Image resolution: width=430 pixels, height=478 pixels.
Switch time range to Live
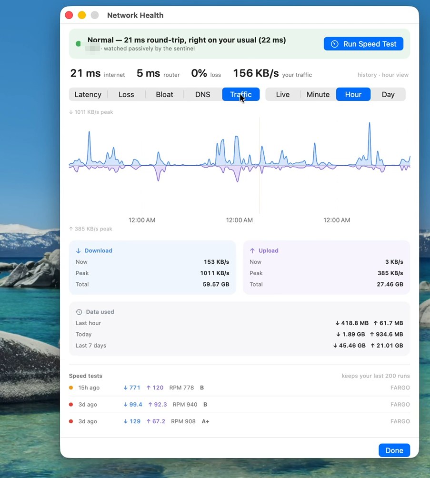283,94
